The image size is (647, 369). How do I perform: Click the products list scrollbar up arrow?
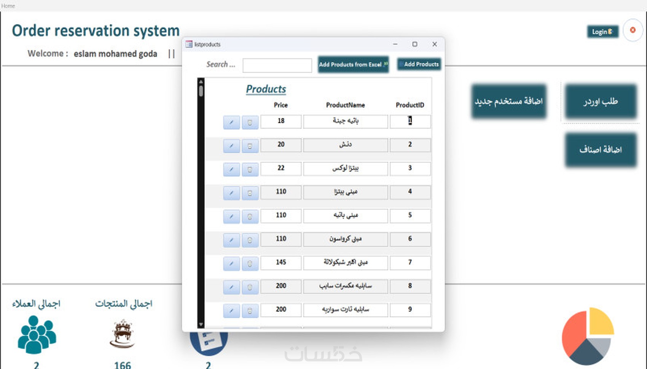click(201, 81)
